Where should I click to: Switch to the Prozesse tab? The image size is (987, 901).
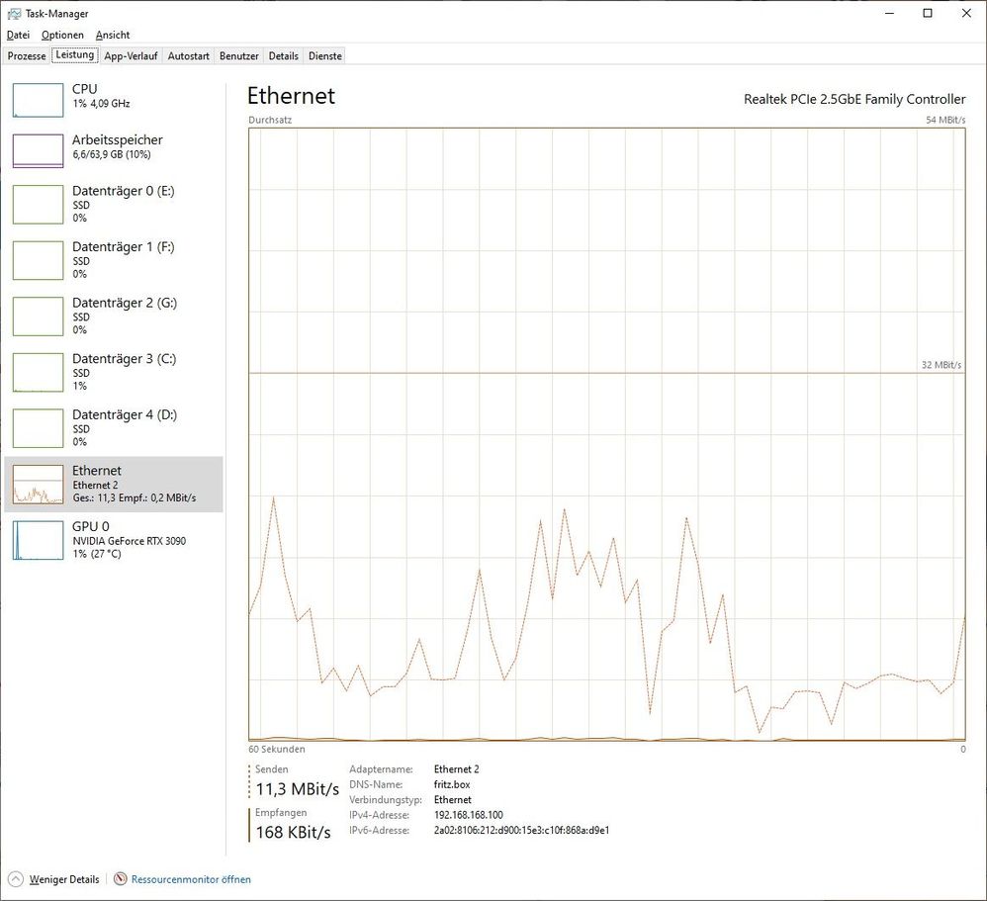27,56
